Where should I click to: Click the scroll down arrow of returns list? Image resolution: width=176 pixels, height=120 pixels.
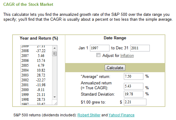[55, 97]
